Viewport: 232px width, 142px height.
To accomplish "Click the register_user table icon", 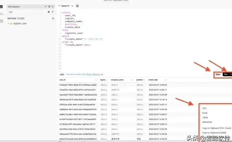I will 11,24.
